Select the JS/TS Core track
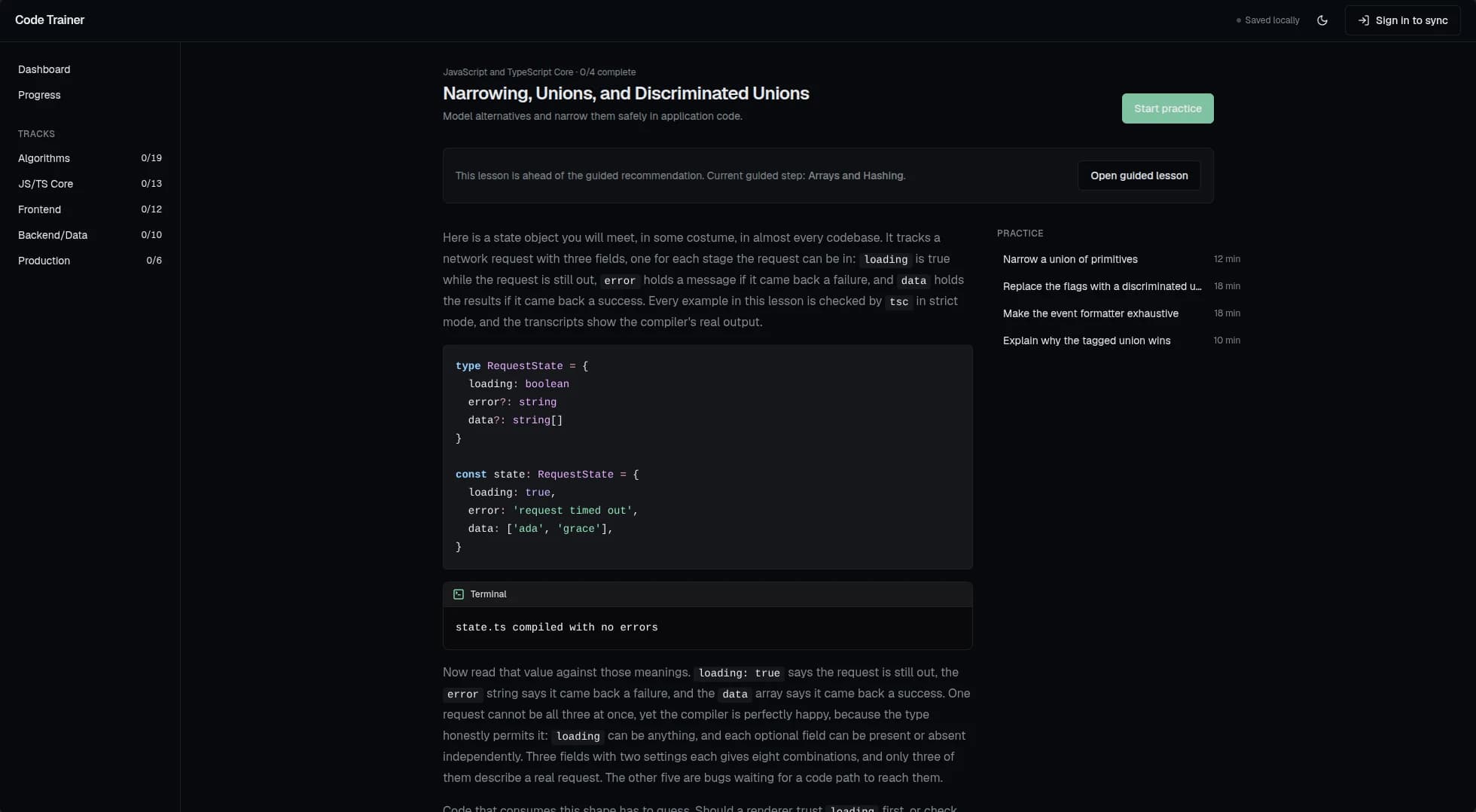Screen dimensions: 1476x812 (90, 184)
